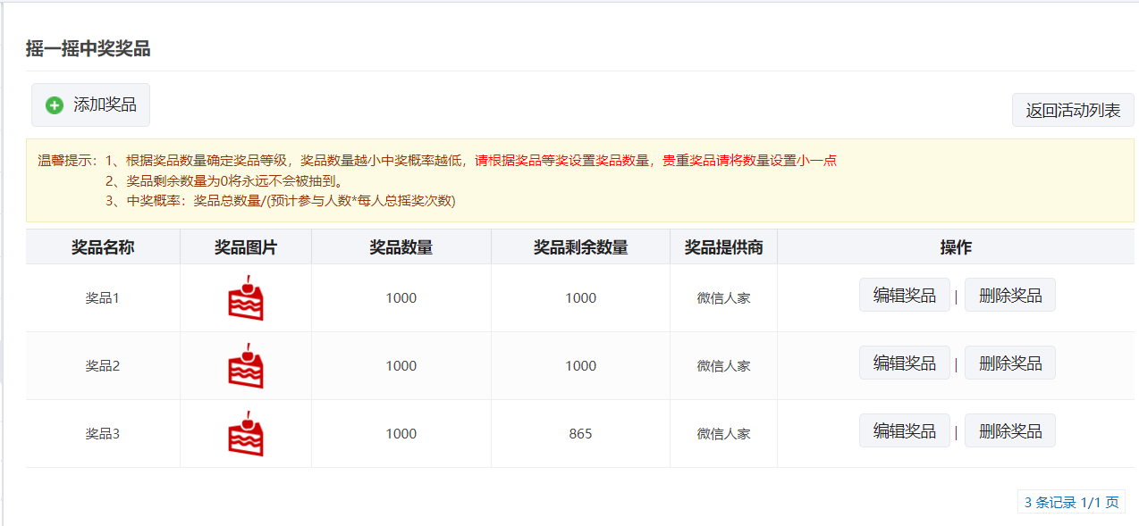Delete 奖品1 with 删除奖品 button
Image resolution: width=1139 pixels, height=526 pixels.
click(x=1010, y=295)
